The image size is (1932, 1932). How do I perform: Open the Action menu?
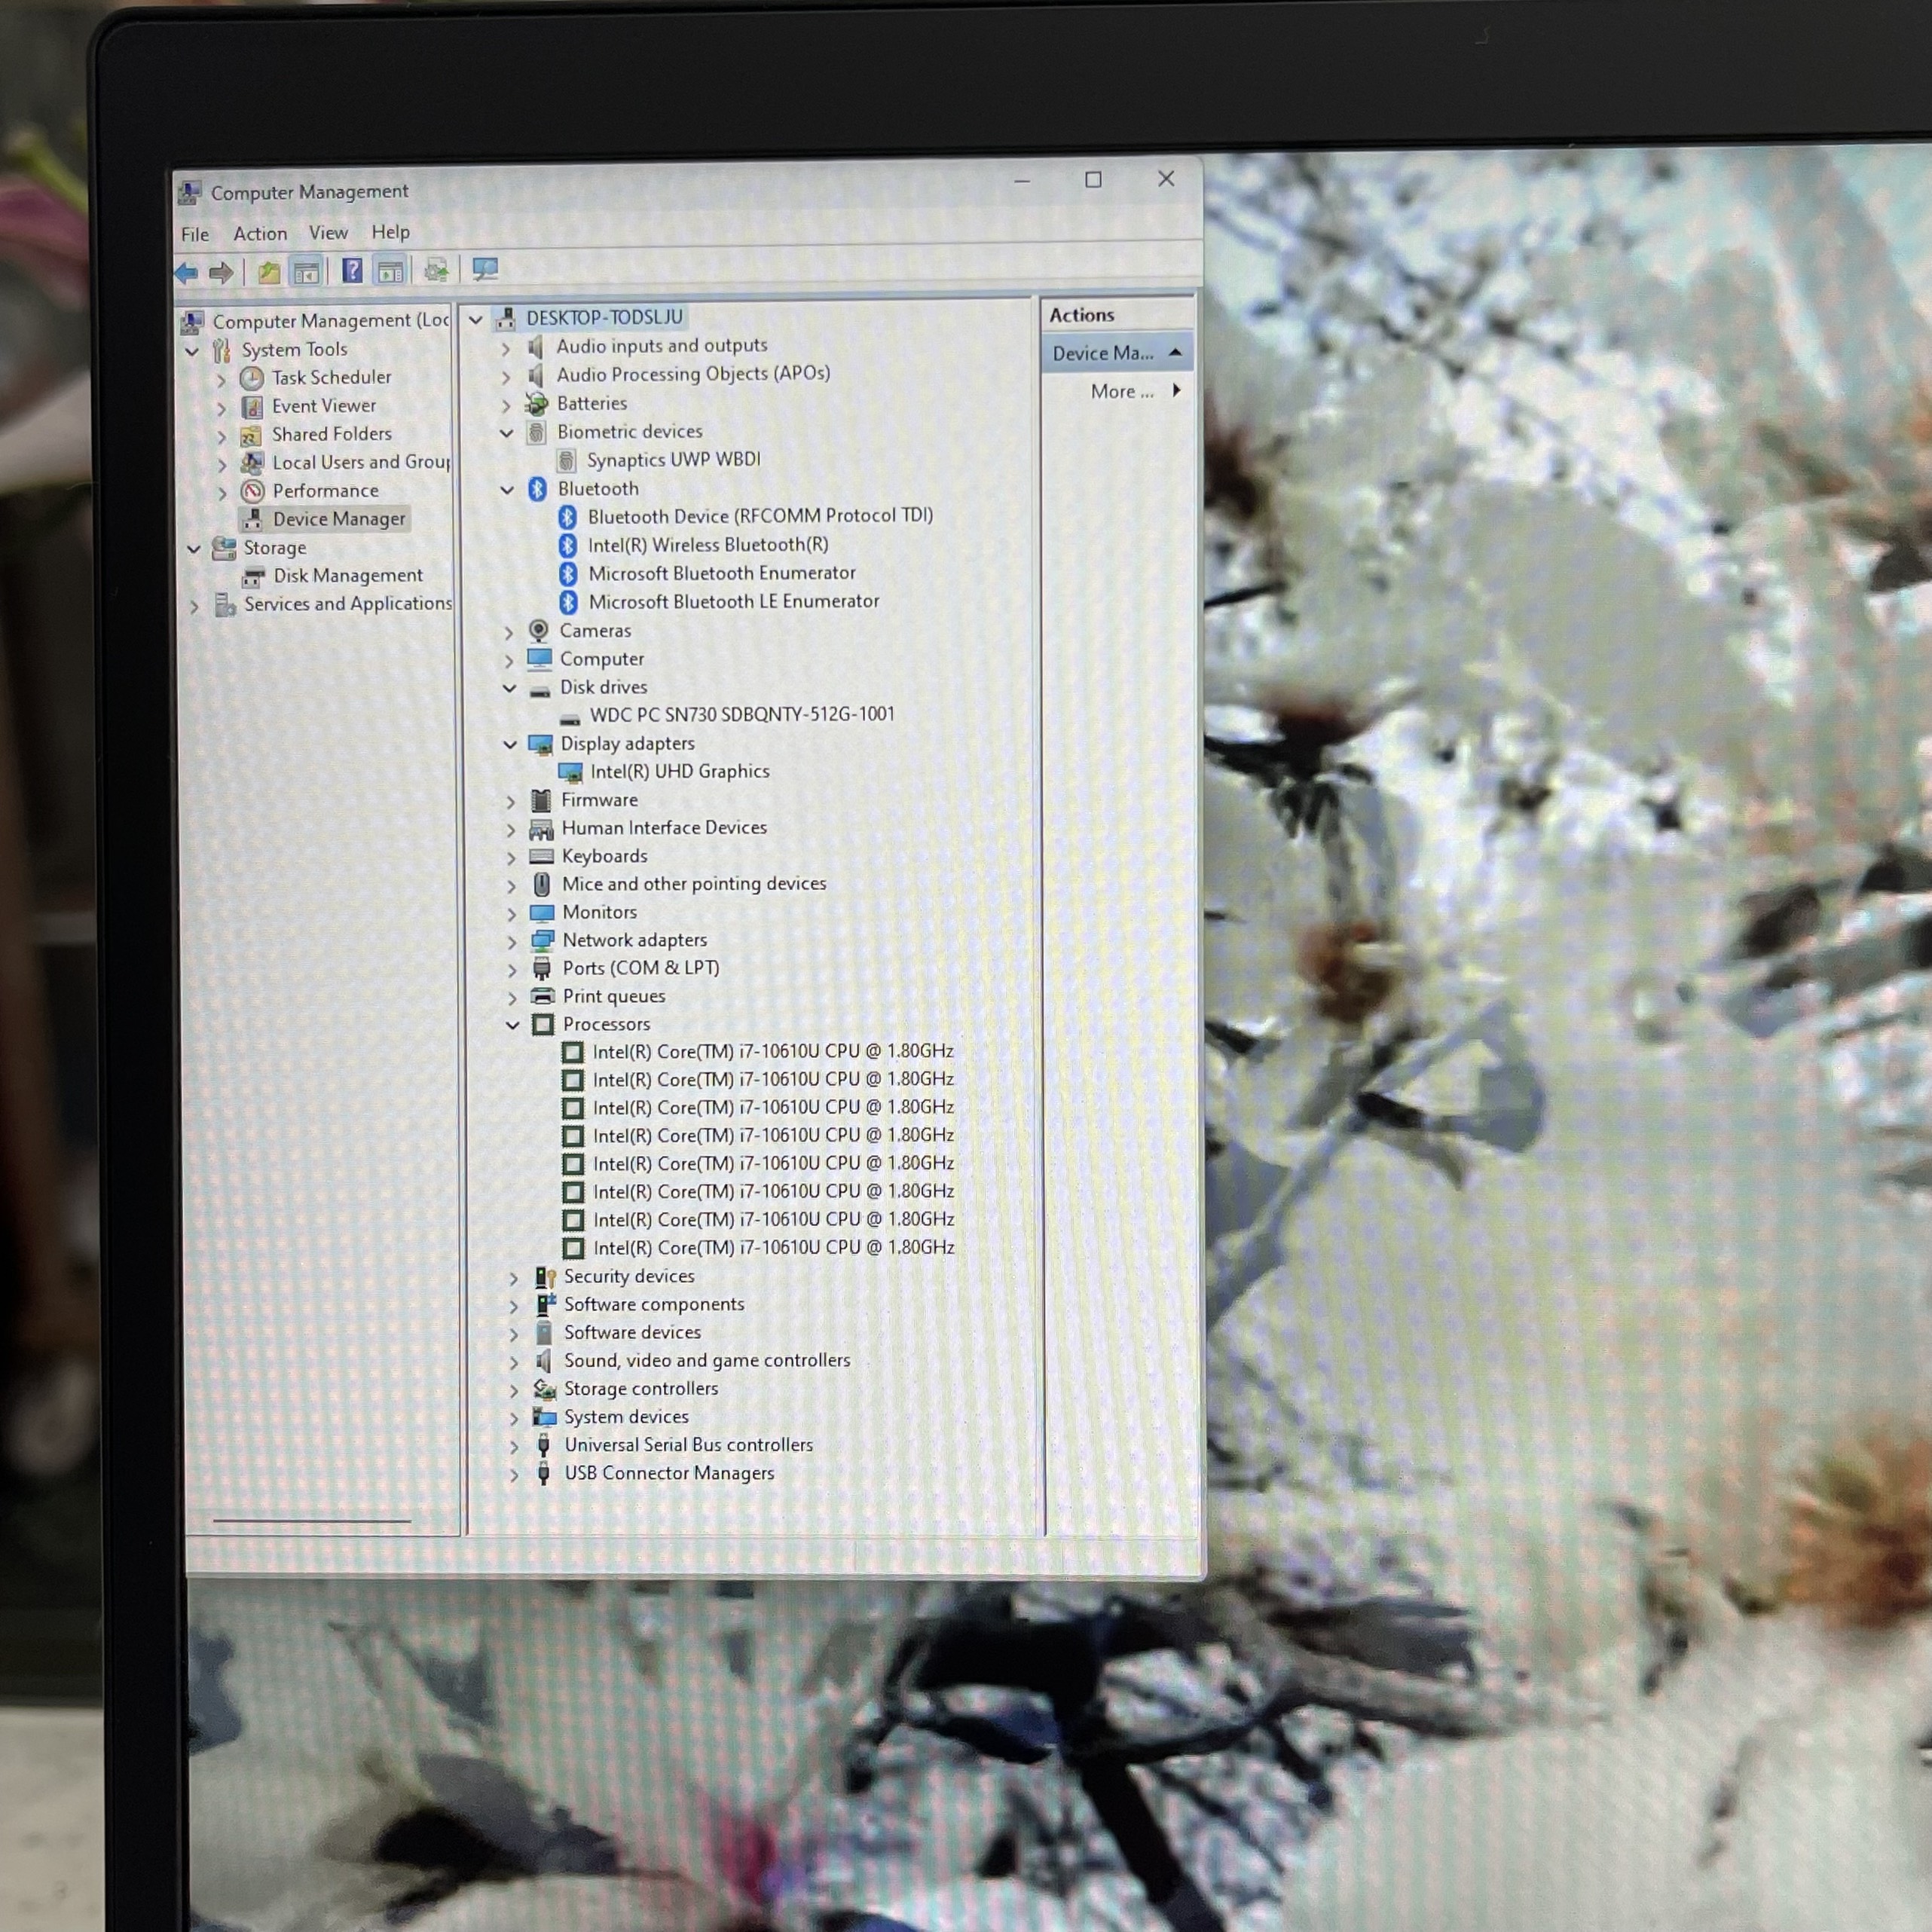coord(260,234)
